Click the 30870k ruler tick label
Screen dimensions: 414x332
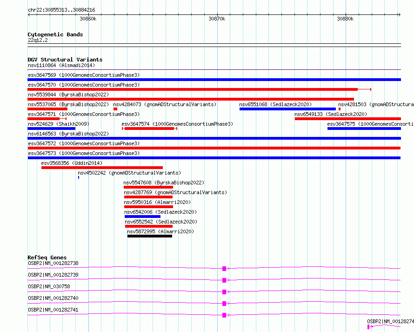(x=217, y=19)
